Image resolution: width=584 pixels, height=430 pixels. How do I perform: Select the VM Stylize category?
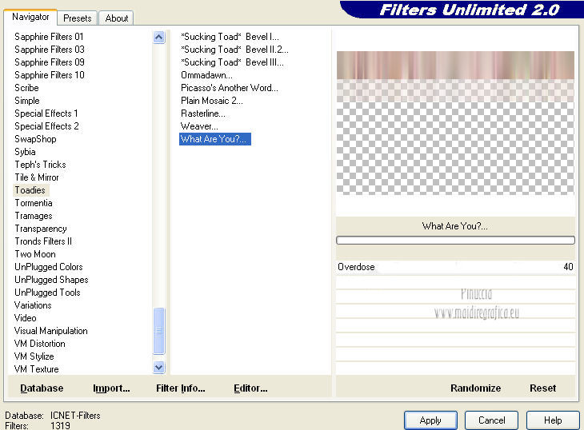(34, 356)
